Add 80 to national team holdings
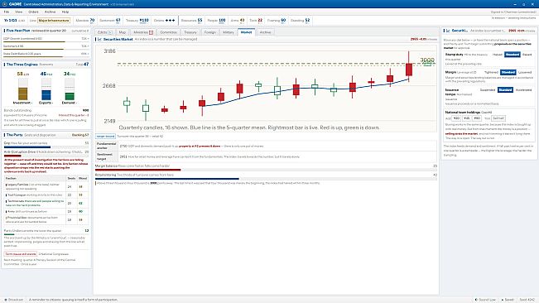The width and height of the screenshot is (539, 303). [477, 118]
